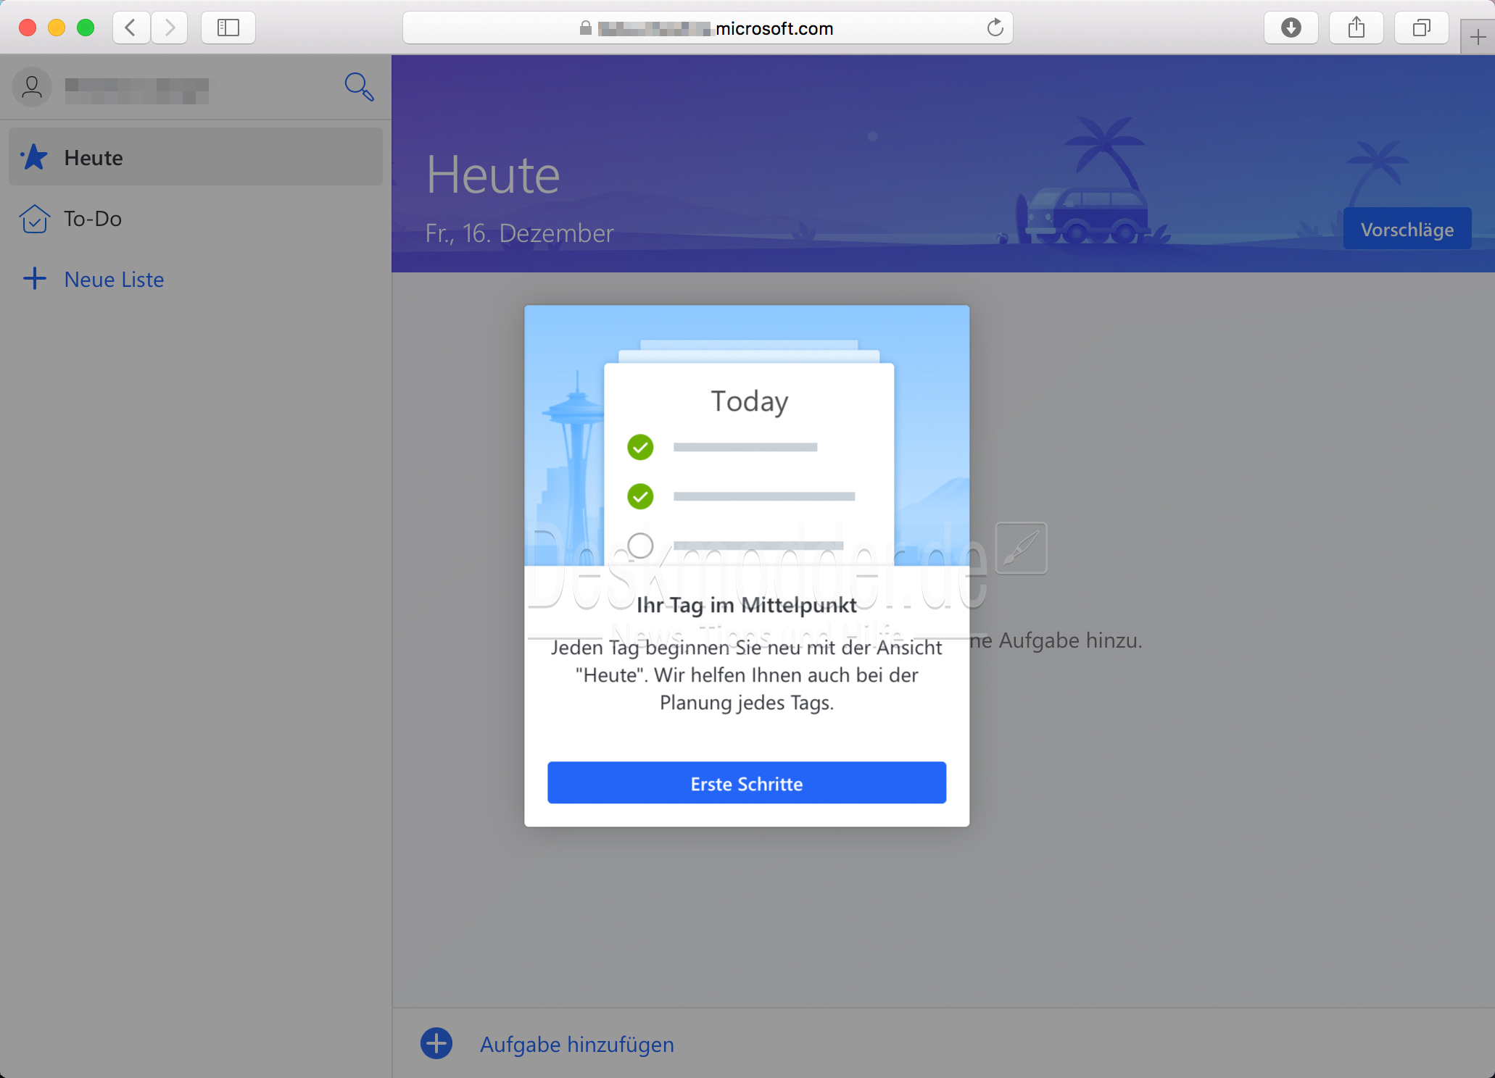The height and width of the screenshot is (1078, 1495).
Task: Open the search magnifier icon
Action: (x=359, y=87)
